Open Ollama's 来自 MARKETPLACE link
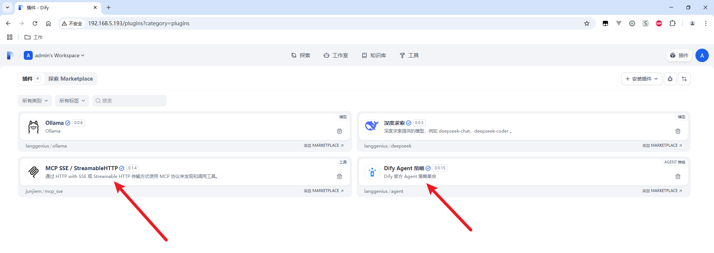The image size is (714, 253). coord(324,146)
